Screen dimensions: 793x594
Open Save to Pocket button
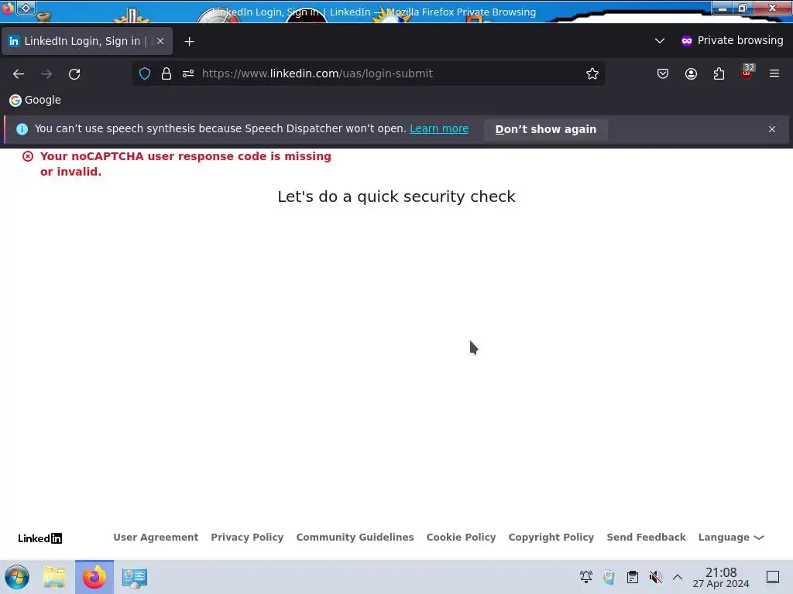pyautogui.click(x=663, y=73)
